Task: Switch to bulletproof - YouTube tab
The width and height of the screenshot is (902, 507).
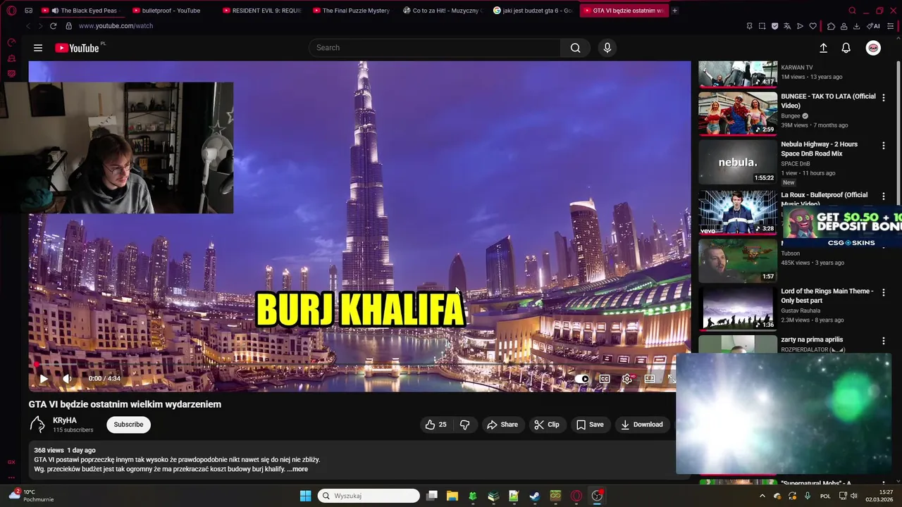Action: 173,11
